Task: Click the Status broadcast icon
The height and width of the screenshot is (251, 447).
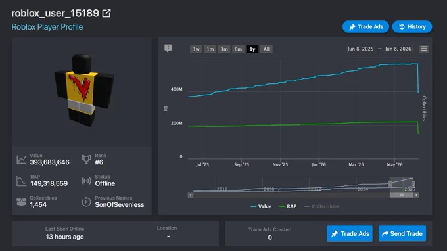Action: click(x=86, y=181)
